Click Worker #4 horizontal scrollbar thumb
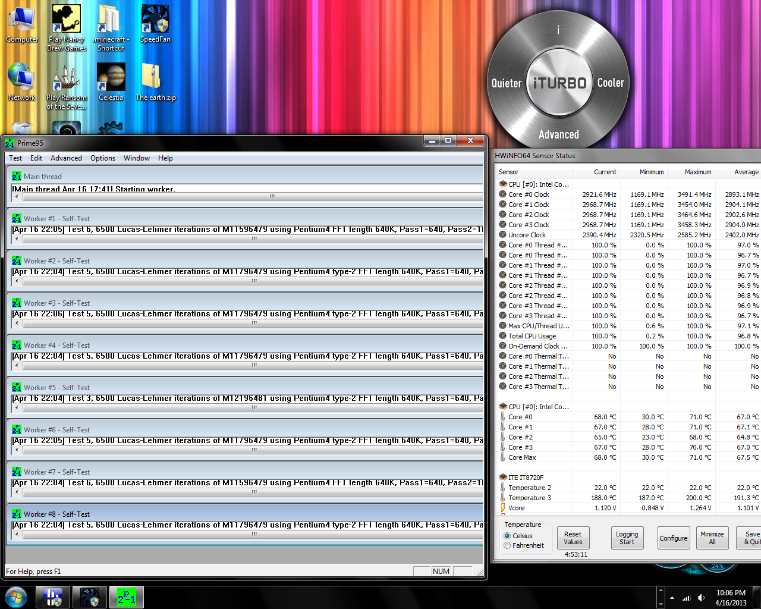The width and height of the screenshot is (761, 609). click(x=254, y=365)
